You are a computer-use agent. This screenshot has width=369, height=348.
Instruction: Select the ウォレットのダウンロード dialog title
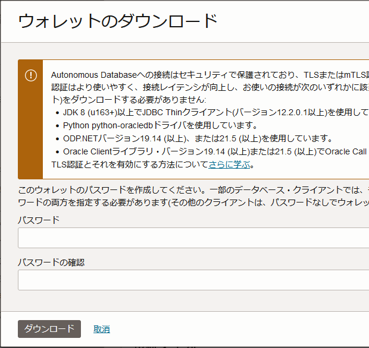(118, 21)
